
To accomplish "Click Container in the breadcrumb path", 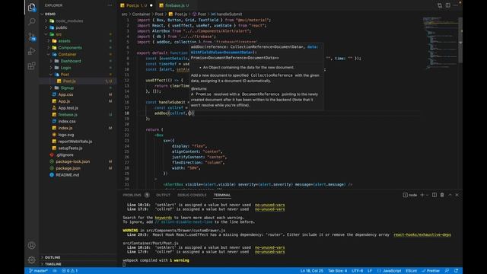I will pyautogui.click(x=141, y=14).
